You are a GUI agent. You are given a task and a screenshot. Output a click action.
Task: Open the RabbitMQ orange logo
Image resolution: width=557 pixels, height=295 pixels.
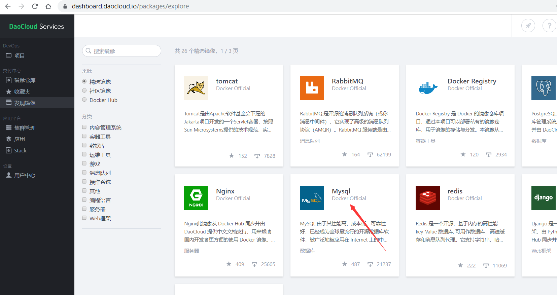pos(312,88)
